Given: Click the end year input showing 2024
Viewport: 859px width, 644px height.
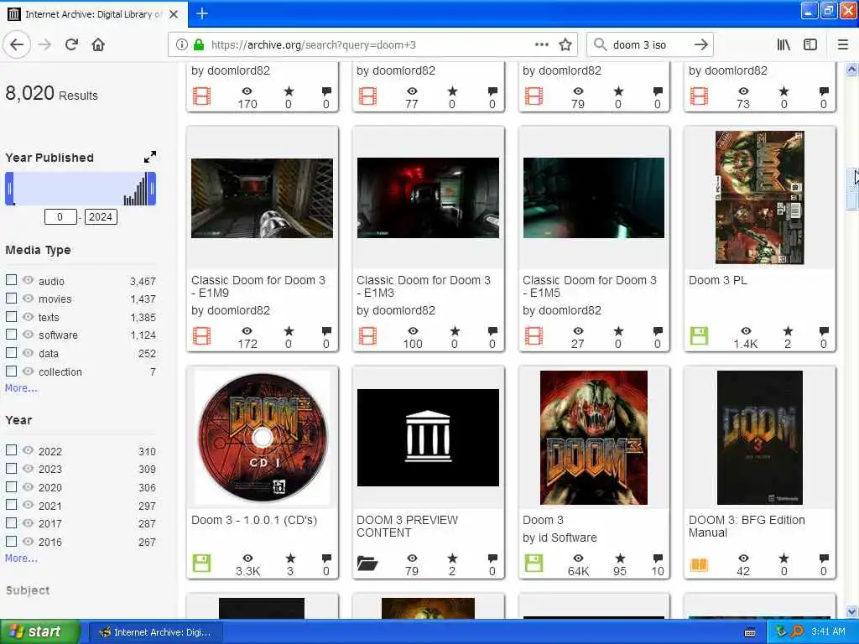Looking at the screenshot, I should 101,217.
